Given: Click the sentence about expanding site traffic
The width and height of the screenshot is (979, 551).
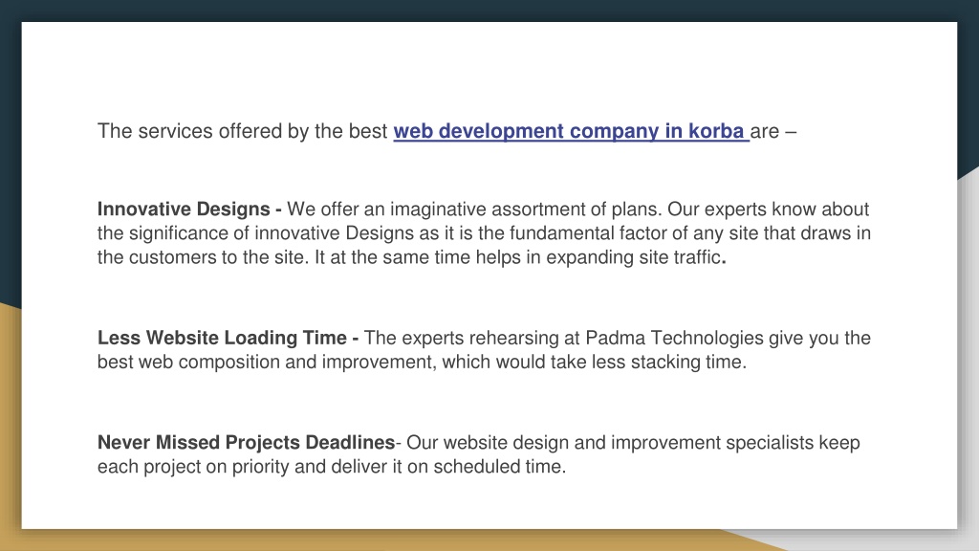Looking at the screenshot, I should [520, 257].
